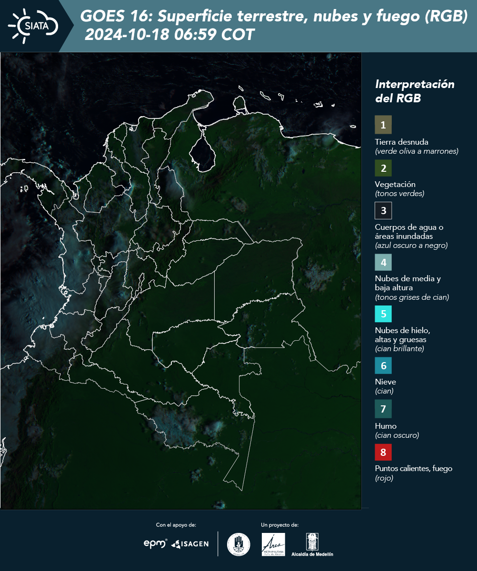Screen dimensions: 477x571
Task: Click the GOES 16 satellite map image
Action: tap(181, 281)
